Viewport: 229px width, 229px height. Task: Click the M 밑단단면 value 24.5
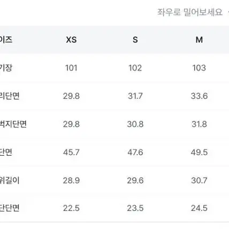pyautogui.click(x=199, y=208)
